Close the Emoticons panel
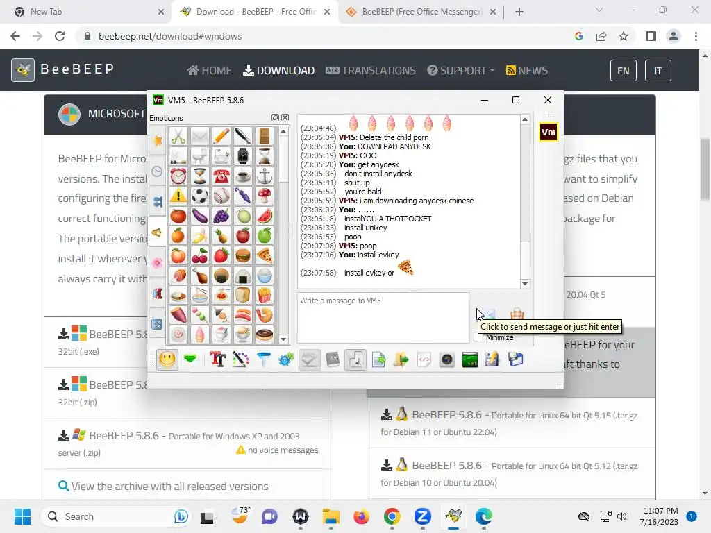The width and height of the screenshot is (711, 533). click(x=285, y=118)
